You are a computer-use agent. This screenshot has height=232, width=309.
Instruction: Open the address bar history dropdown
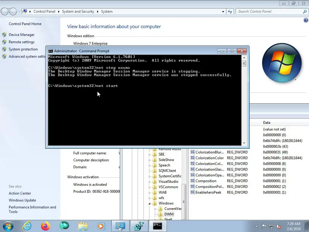coord(223,11)
